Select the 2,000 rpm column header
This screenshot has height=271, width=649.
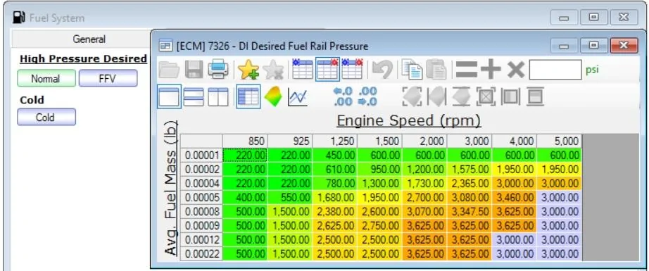point(424,141)
